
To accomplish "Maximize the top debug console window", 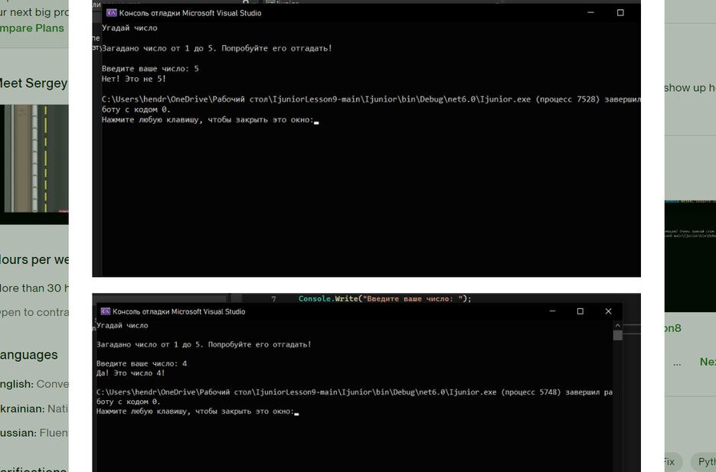I will click(x=620, y=13).
